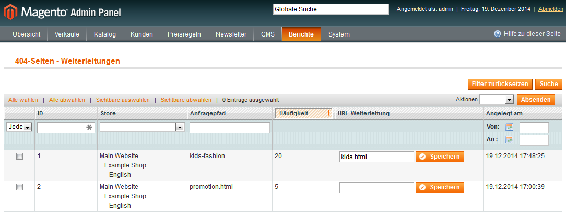This screenshot has height=216, width=566.
Task: Open the Kunden menu
Action: (141, 34)
